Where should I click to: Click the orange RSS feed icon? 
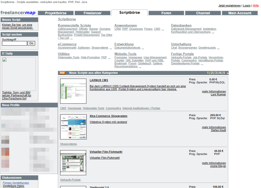(x=62, y=73)
